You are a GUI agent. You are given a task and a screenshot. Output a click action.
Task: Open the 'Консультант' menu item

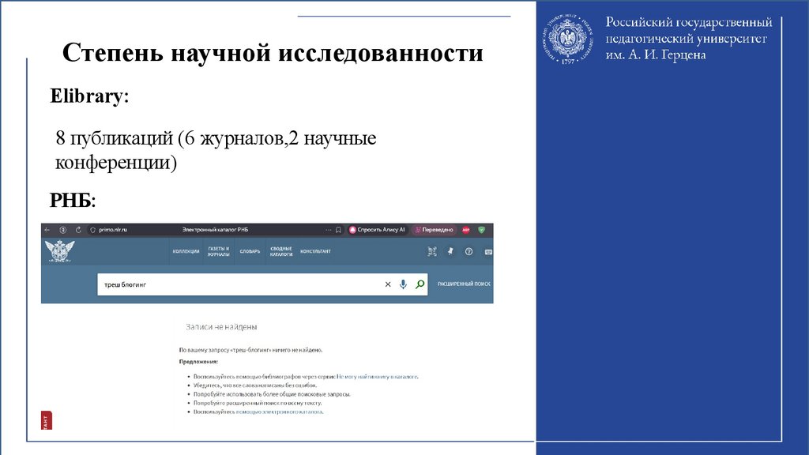(315, 251)
